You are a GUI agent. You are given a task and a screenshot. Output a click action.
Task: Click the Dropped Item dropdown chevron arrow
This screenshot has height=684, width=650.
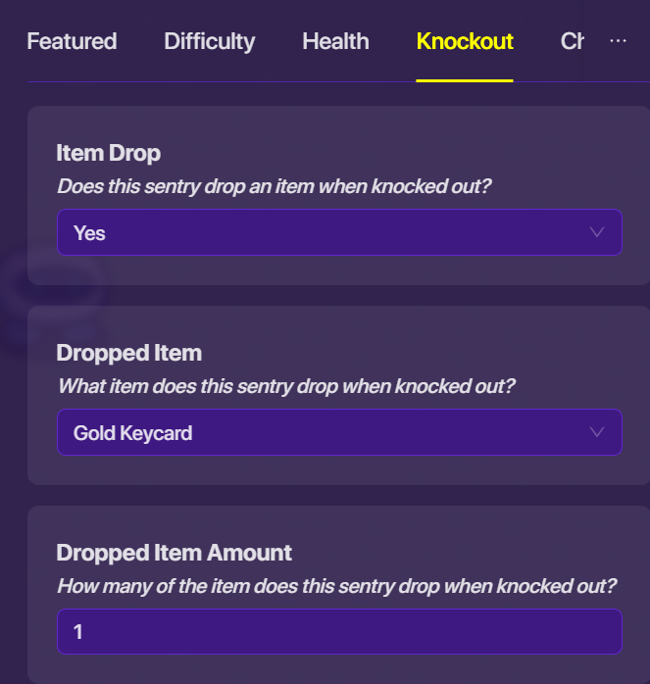[x=597, y=432]
